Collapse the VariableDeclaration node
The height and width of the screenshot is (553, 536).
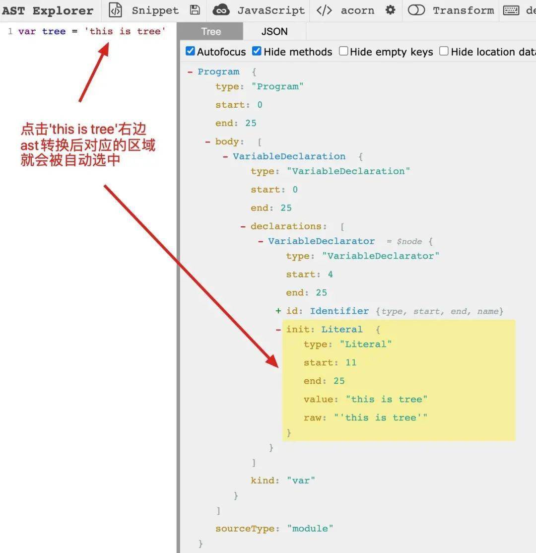point(225,156)
